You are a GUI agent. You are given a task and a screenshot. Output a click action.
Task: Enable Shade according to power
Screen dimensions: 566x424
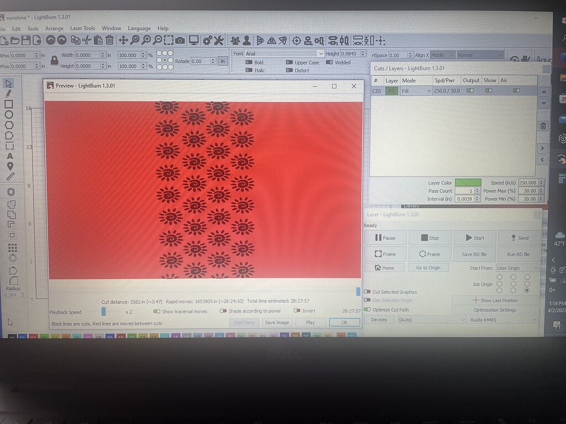pos(223,311)
